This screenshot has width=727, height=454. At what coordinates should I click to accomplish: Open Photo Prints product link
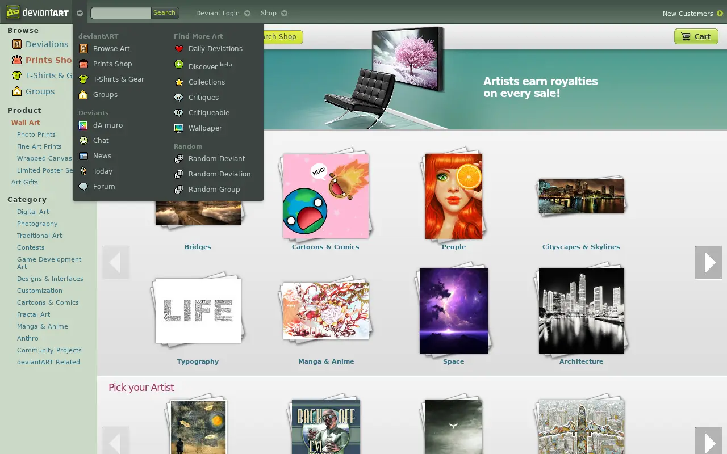[36, 134]
